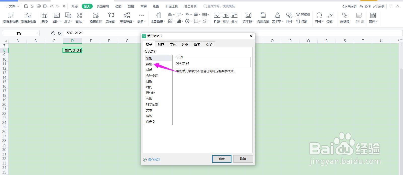
Task: Open 全部图表 all charts button
Action: click(158, 18)
